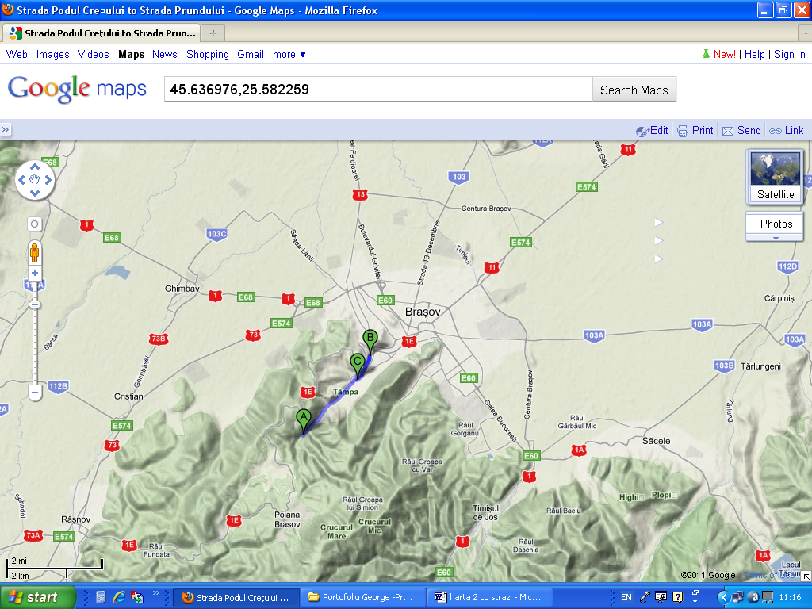Toggle the map scale bar units
Viewport: 812px width, 609px height.
click(55, 568)
